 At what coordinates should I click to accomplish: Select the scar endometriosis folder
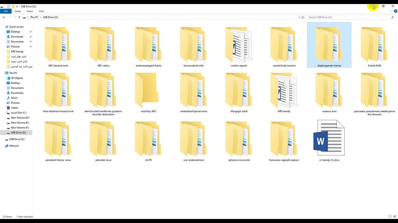click(193, 142)
